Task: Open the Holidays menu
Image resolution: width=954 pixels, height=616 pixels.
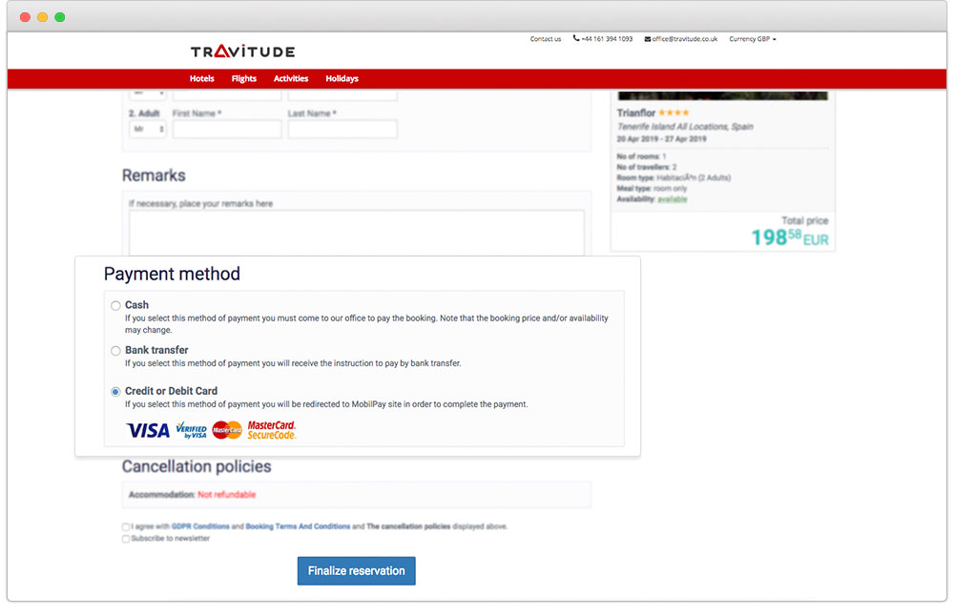Action: [342, 78]
